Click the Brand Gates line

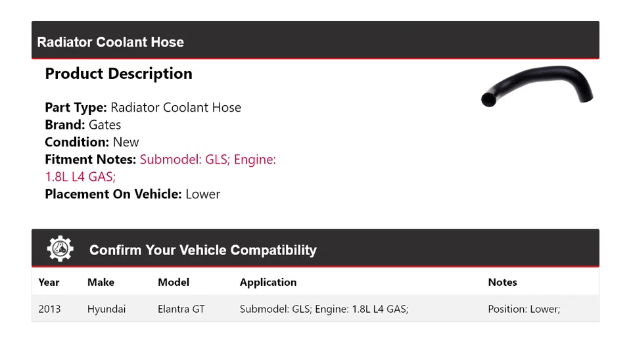(83, 125)
